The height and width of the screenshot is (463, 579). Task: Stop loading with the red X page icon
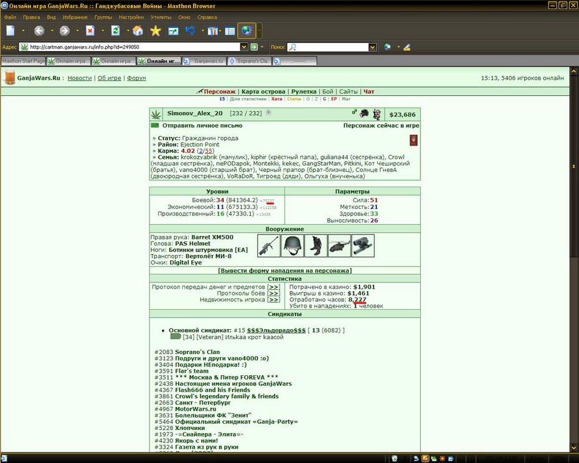[90, 30]
